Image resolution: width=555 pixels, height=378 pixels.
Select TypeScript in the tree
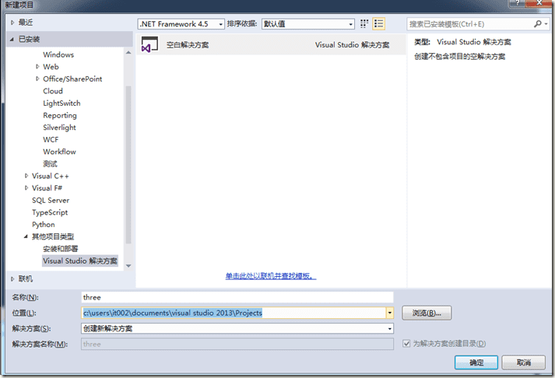50,212
